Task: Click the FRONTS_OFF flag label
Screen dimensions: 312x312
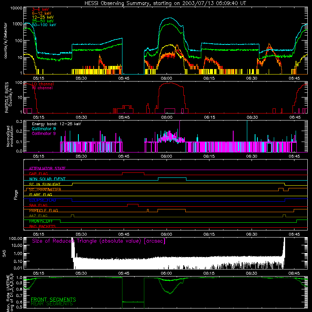Action: pyautogui.click(x=41, y=221)
